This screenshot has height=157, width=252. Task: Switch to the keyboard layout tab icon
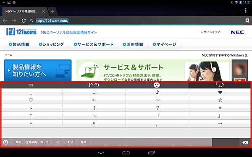coord(31,85)
